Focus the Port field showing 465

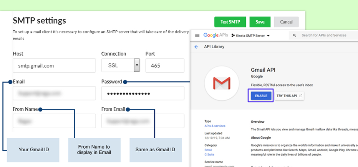tap(165, 65)
